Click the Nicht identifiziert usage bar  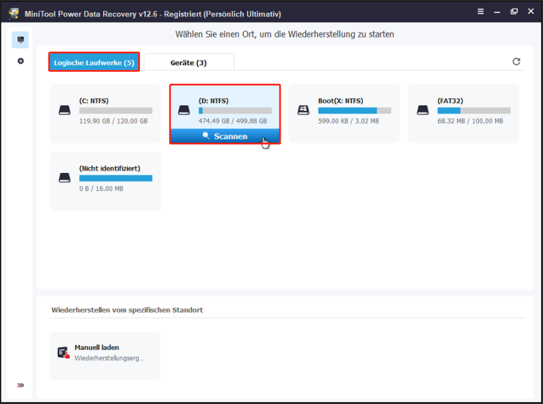click(116, 178)
